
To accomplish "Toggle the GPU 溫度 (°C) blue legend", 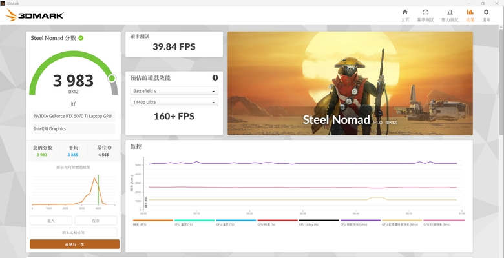I will [236, 223].
